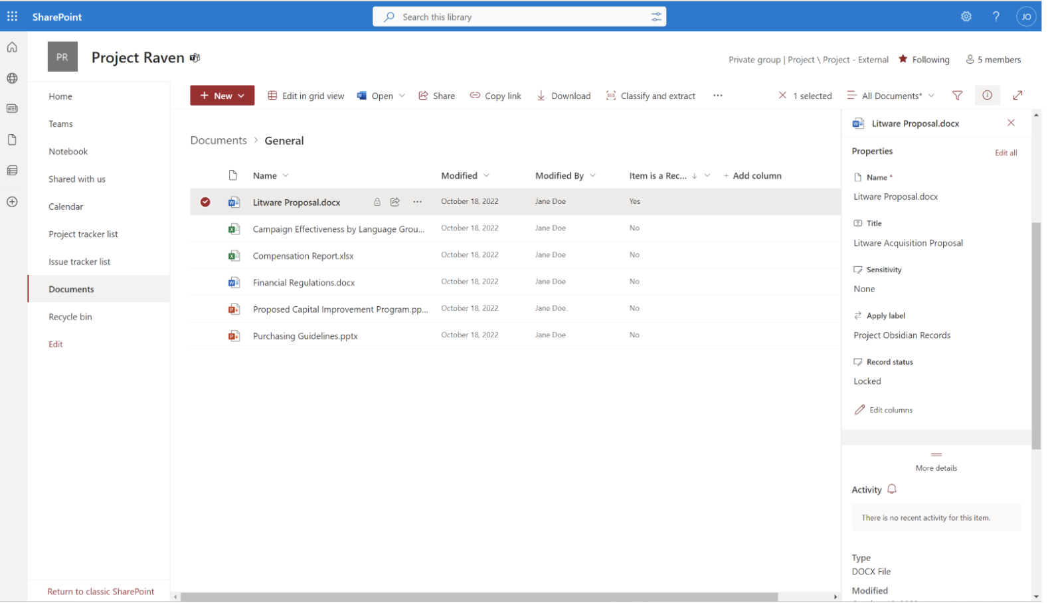Open Project tracker list nav item
This screenshot has width=1048, height=603.
(84, 235)
